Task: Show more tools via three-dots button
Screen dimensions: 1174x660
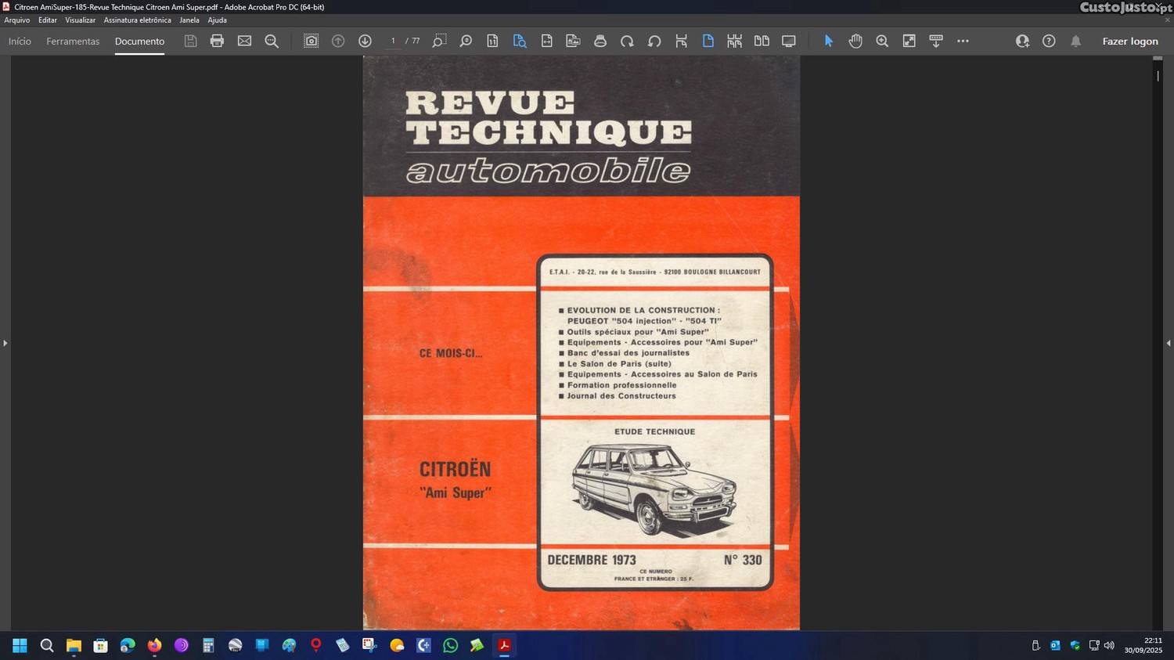Action: click(x=963, y=41)
